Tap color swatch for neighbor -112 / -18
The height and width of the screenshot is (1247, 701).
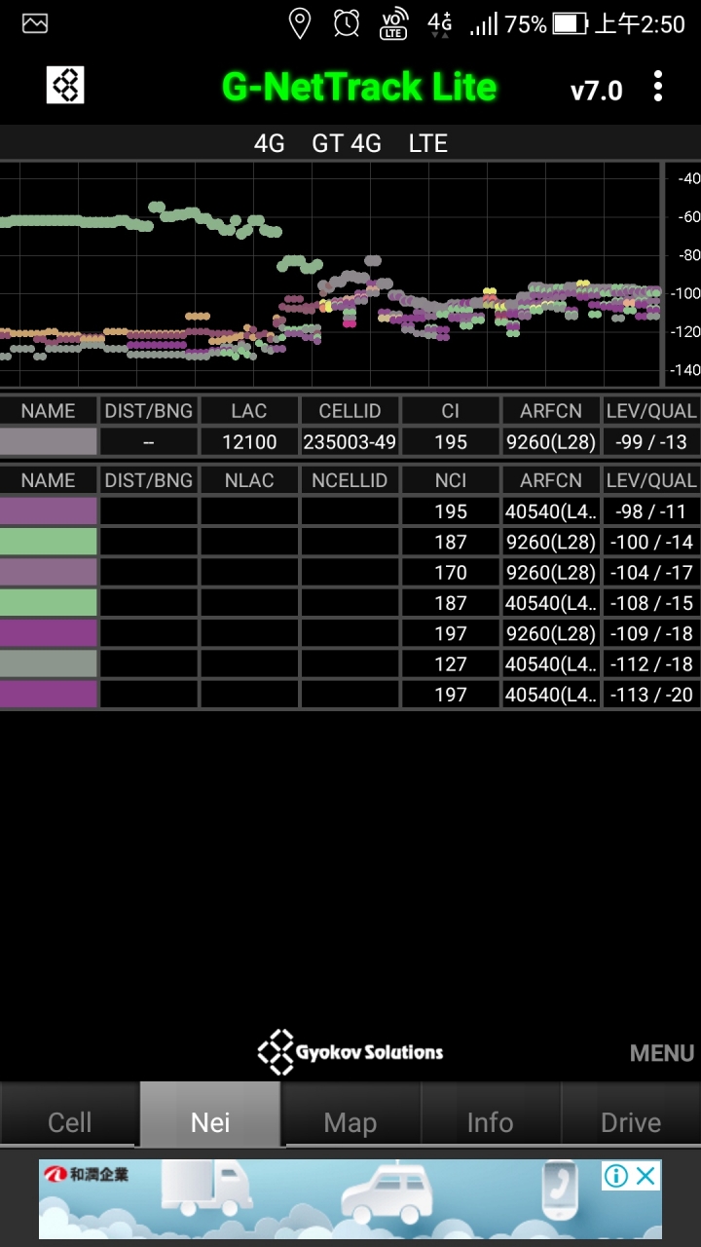click(49, 663)
